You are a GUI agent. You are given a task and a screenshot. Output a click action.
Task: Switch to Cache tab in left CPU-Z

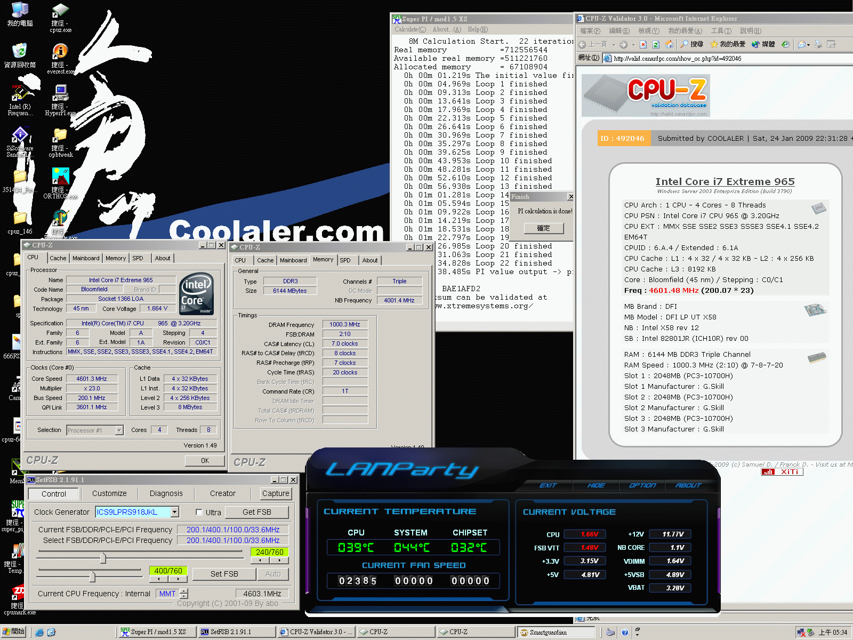coord(58,258)
